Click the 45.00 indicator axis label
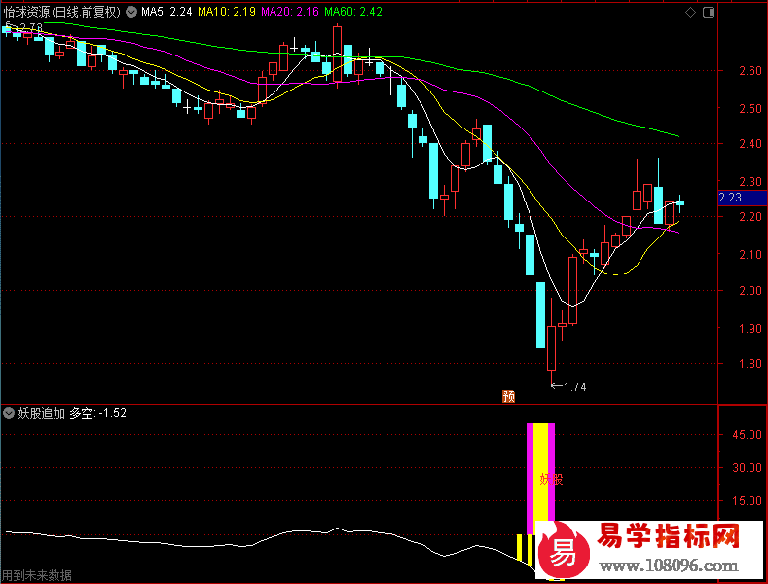The height and width of the screenshot is (584, 768). pos(747,435)
